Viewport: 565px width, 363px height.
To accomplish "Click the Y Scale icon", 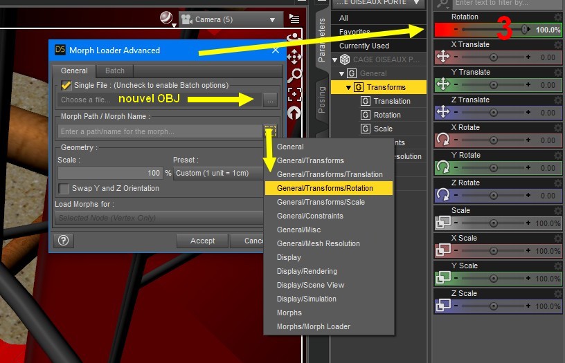I will 443,278.
